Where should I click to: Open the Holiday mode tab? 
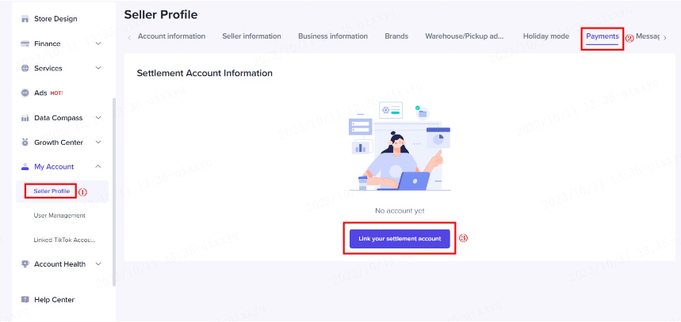[545, 36]
